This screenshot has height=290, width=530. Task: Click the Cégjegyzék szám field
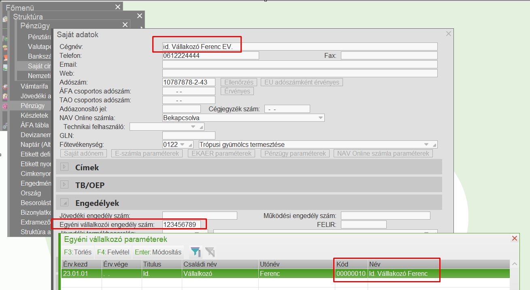pos(287,109)
